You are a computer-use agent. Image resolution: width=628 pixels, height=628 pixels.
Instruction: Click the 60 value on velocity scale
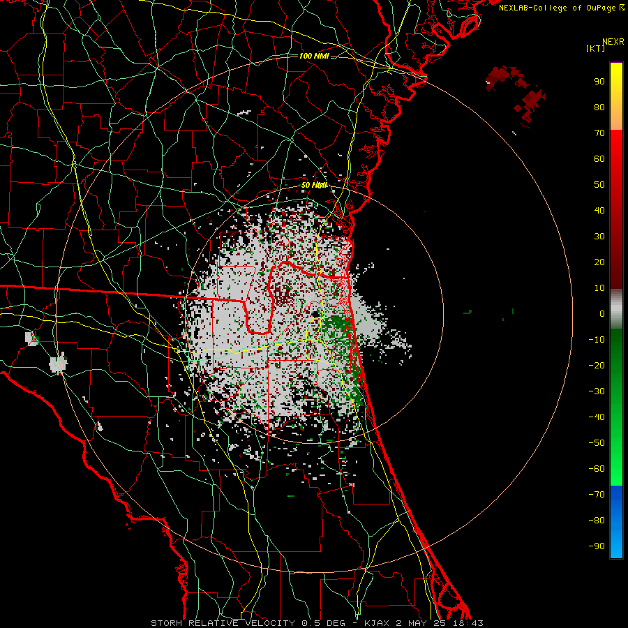pyautogui.click(x=599, y=158)
